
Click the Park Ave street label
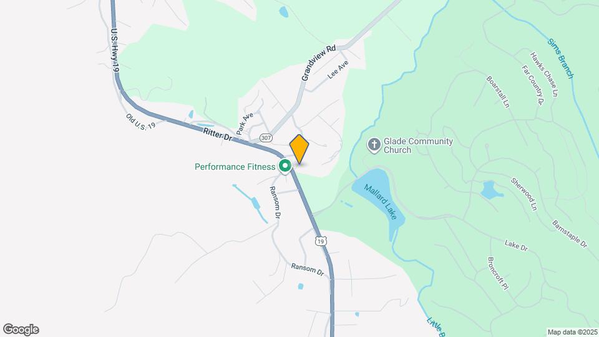[x=245, y=124]
